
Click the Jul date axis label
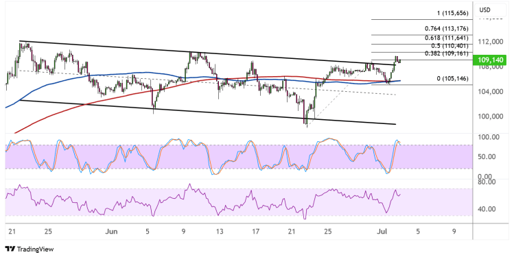point(382,232)
